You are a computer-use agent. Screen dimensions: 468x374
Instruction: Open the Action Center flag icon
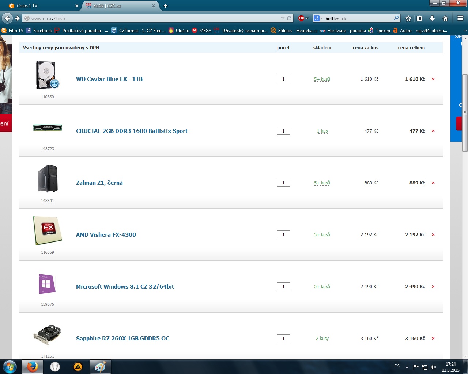click(416, 367)
